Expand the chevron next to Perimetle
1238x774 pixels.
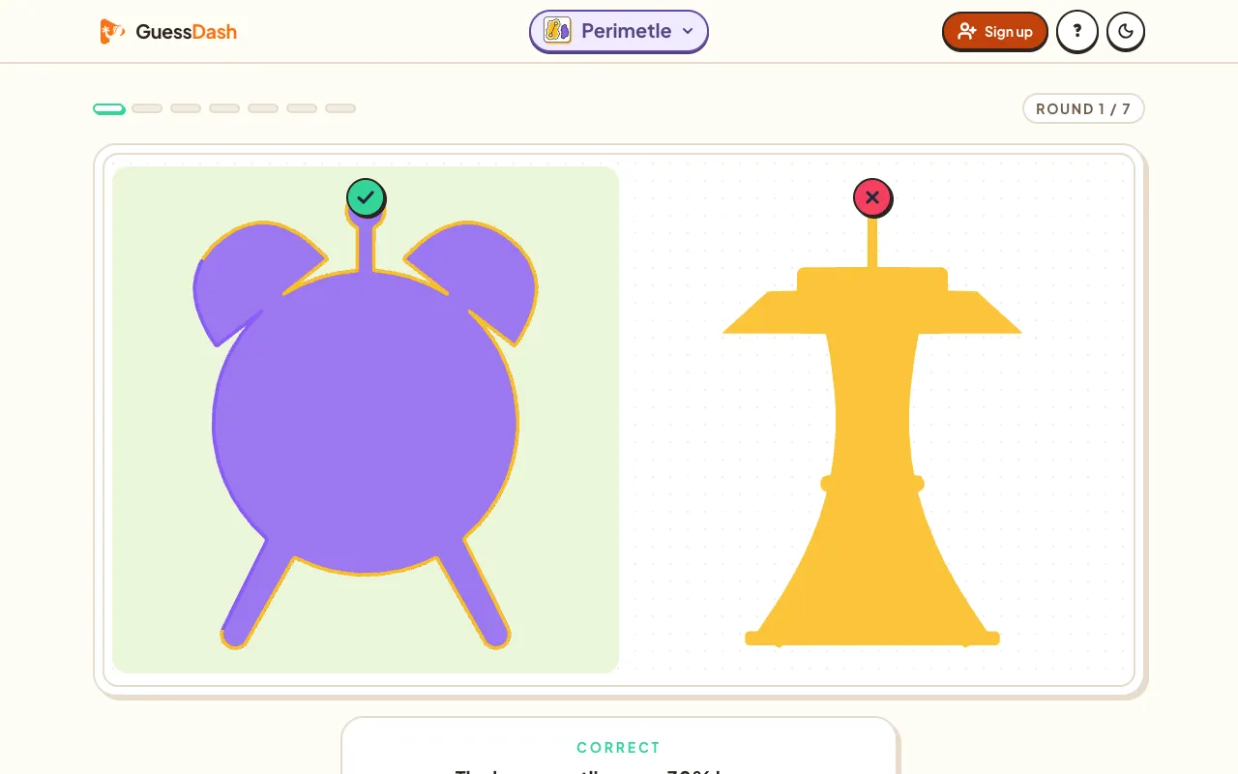pos(688,31)
